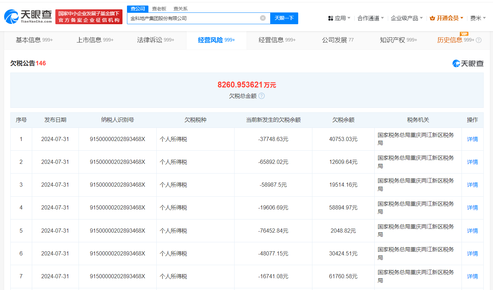The height and width of the screenshot is (290, 493).
Task: Open 详情 for the first tax record
Action: [x=472, y=139]
